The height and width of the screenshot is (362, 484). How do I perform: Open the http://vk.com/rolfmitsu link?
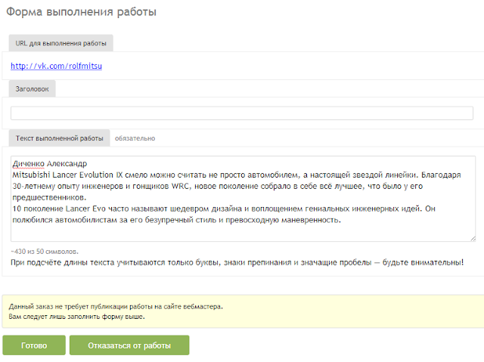click(x=56, y=66)
